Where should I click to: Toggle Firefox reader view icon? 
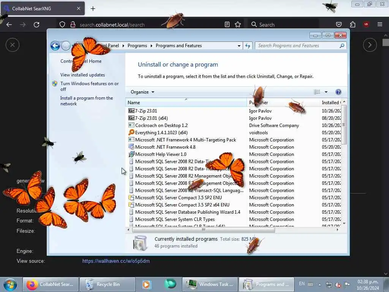click(x=227, y=24)
